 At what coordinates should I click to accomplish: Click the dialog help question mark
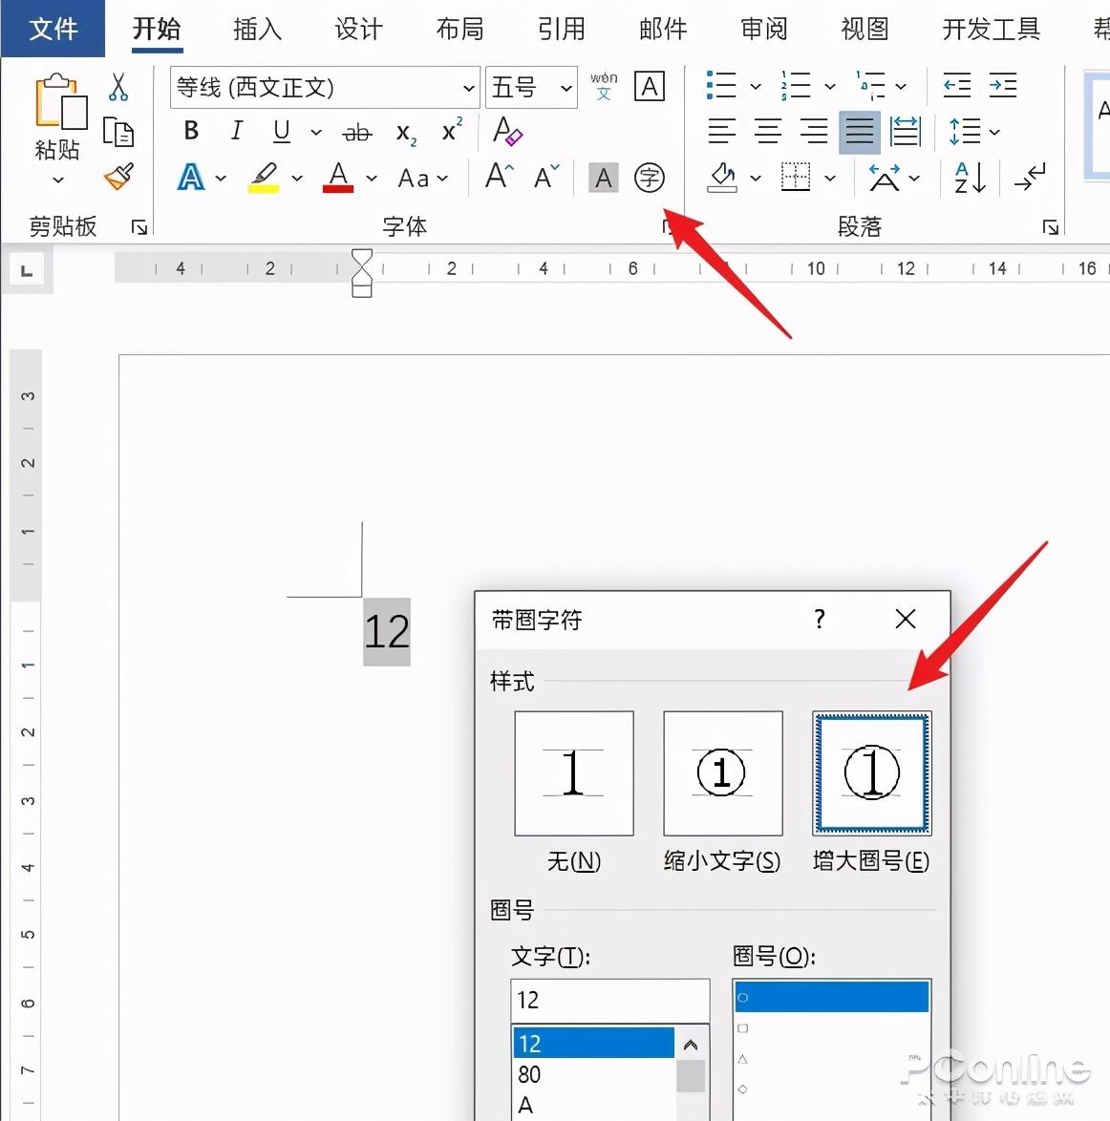click(x=819, y=620)
